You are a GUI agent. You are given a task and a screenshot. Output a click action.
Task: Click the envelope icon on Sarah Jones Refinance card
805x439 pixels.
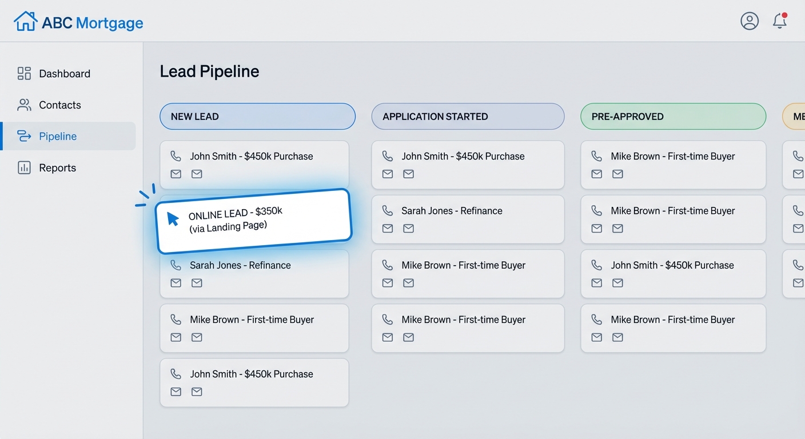[176, 282]
